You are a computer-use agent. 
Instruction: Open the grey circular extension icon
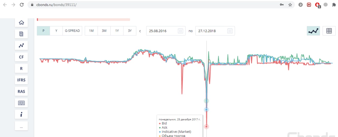click(x=301, y=5)
